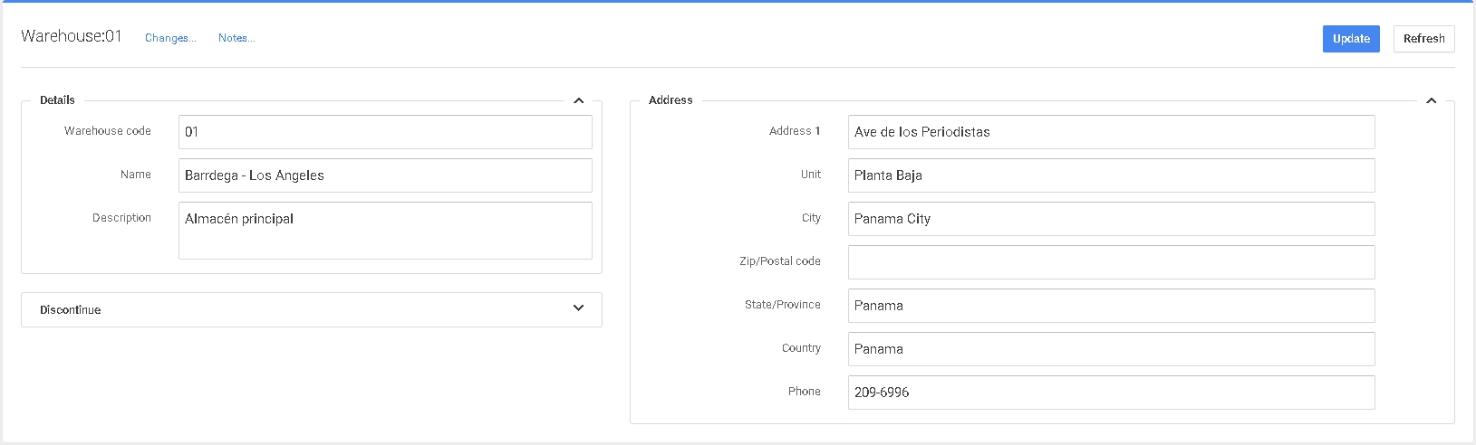Click the Discontinue section title text
This screenshot has width=1476, height=445.
(x=71, y=309)
